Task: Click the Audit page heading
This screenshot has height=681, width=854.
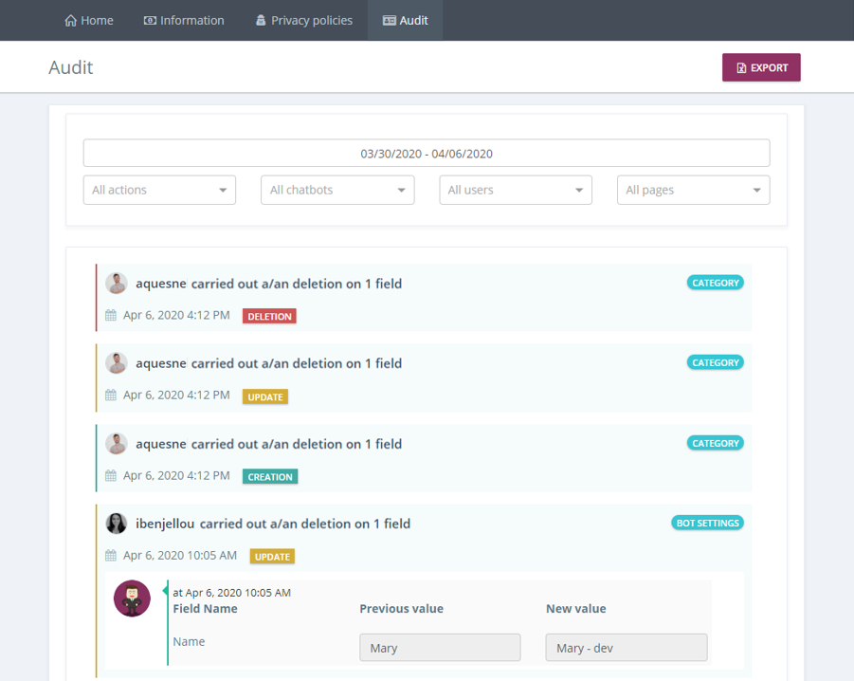Action: coord(71,67)
